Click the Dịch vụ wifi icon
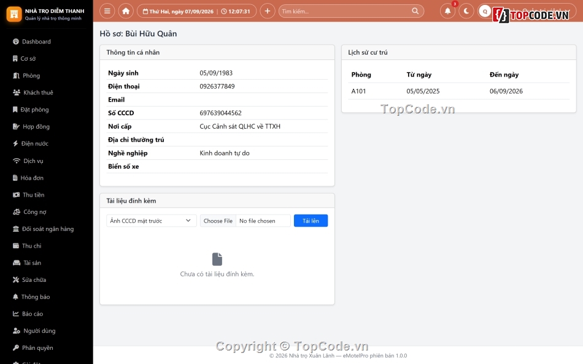The image size is (583, 364). (17, 161)
